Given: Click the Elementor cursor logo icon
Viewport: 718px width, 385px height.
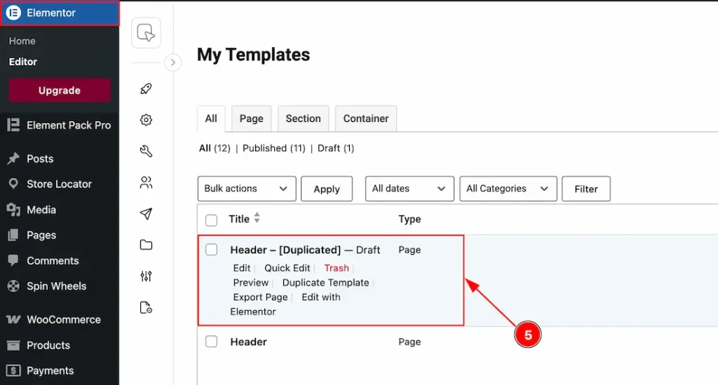Looking at the screenshot, I should (x=146, y=33).
